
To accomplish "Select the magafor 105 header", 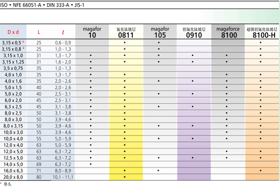I will (160, 32).
